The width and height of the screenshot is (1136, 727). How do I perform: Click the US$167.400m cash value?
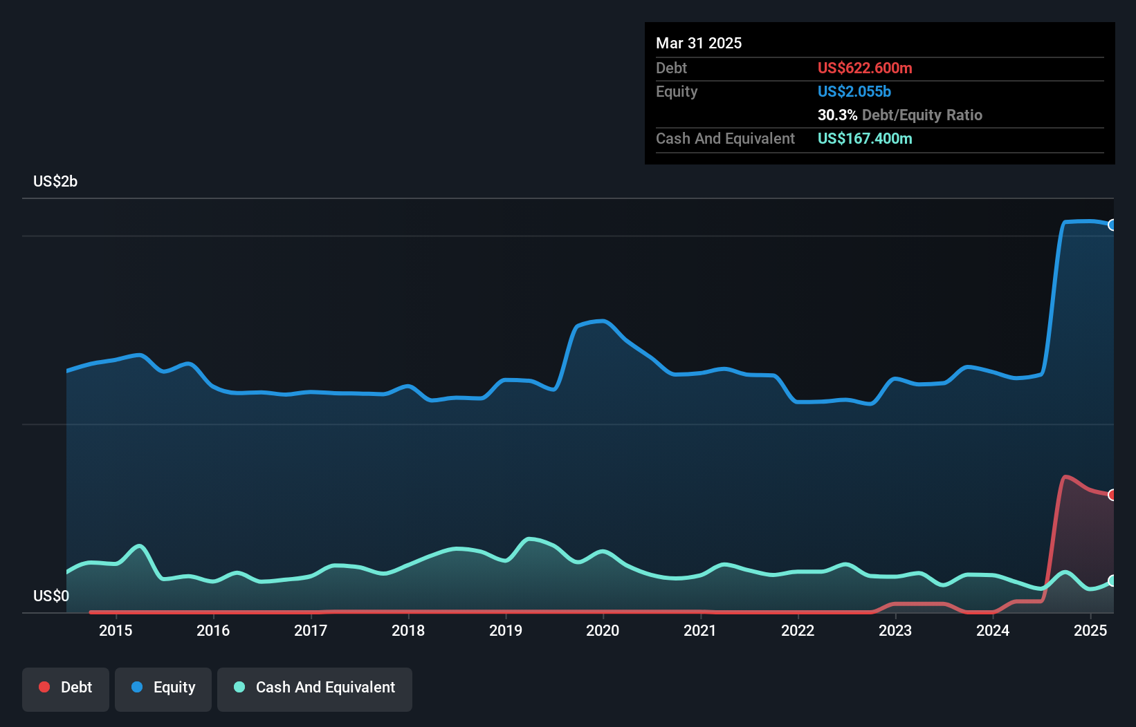coord(865,138)
